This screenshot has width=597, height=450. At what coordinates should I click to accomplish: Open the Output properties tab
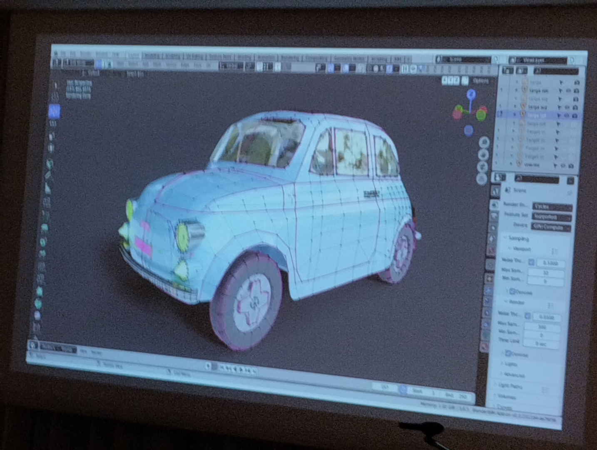click(494, 216)
